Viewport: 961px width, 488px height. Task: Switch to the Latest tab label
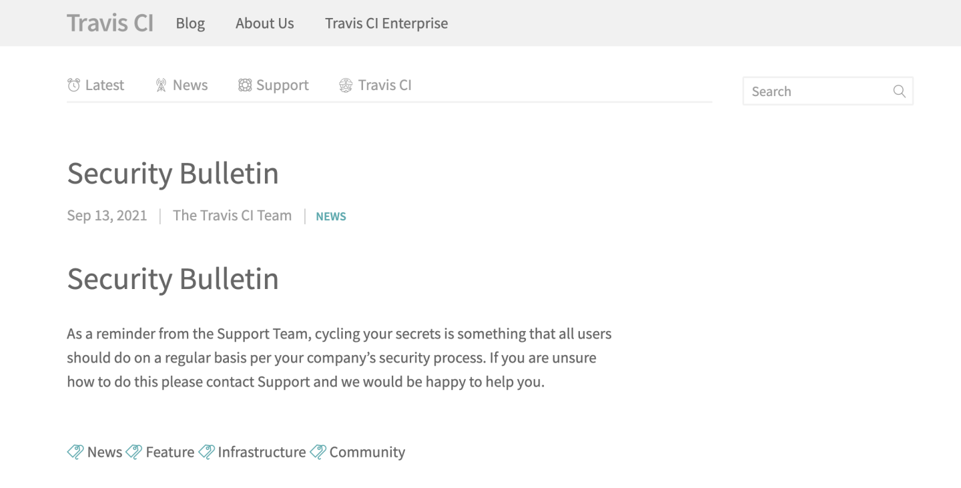[x=105, y=85]
